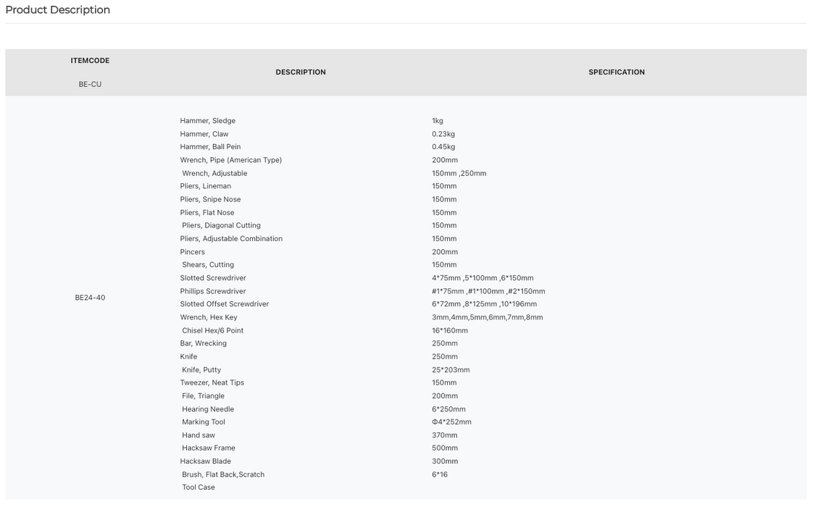The width and height of the screenshot is (815, 507).
Task: Click the Product Description heading
Action: tap(58, 10)
